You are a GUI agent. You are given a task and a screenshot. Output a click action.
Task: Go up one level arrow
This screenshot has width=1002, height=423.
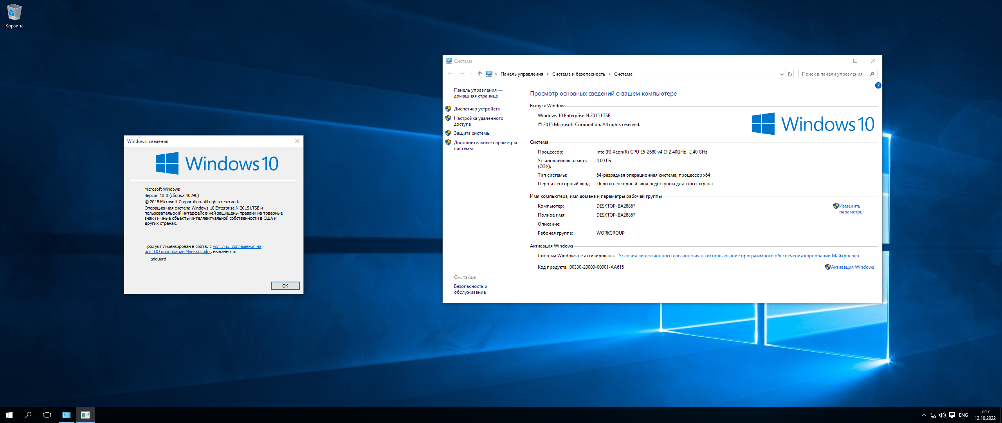coord(480,74)
